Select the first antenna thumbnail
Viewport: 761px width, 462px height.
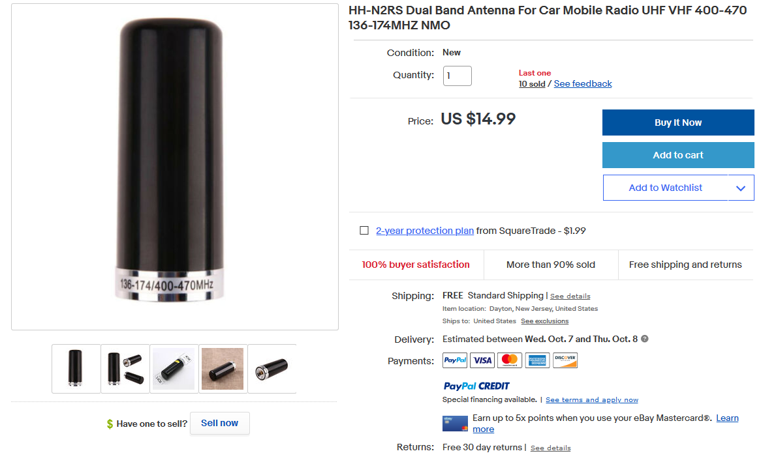(x=76, y=369)
